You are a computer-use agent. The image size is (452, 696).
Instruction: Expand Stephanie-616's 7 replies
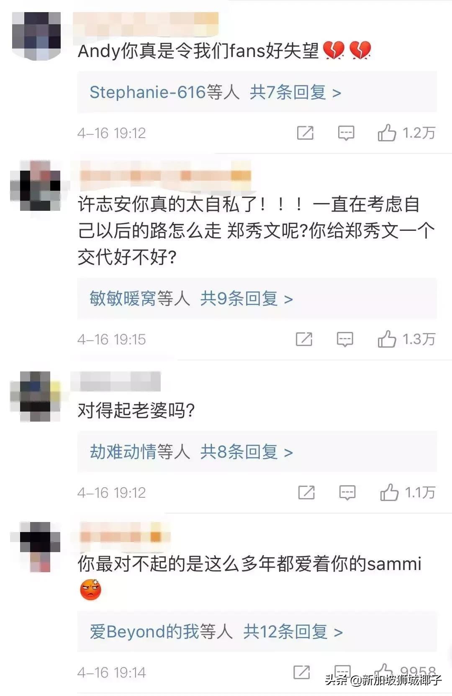257,92
